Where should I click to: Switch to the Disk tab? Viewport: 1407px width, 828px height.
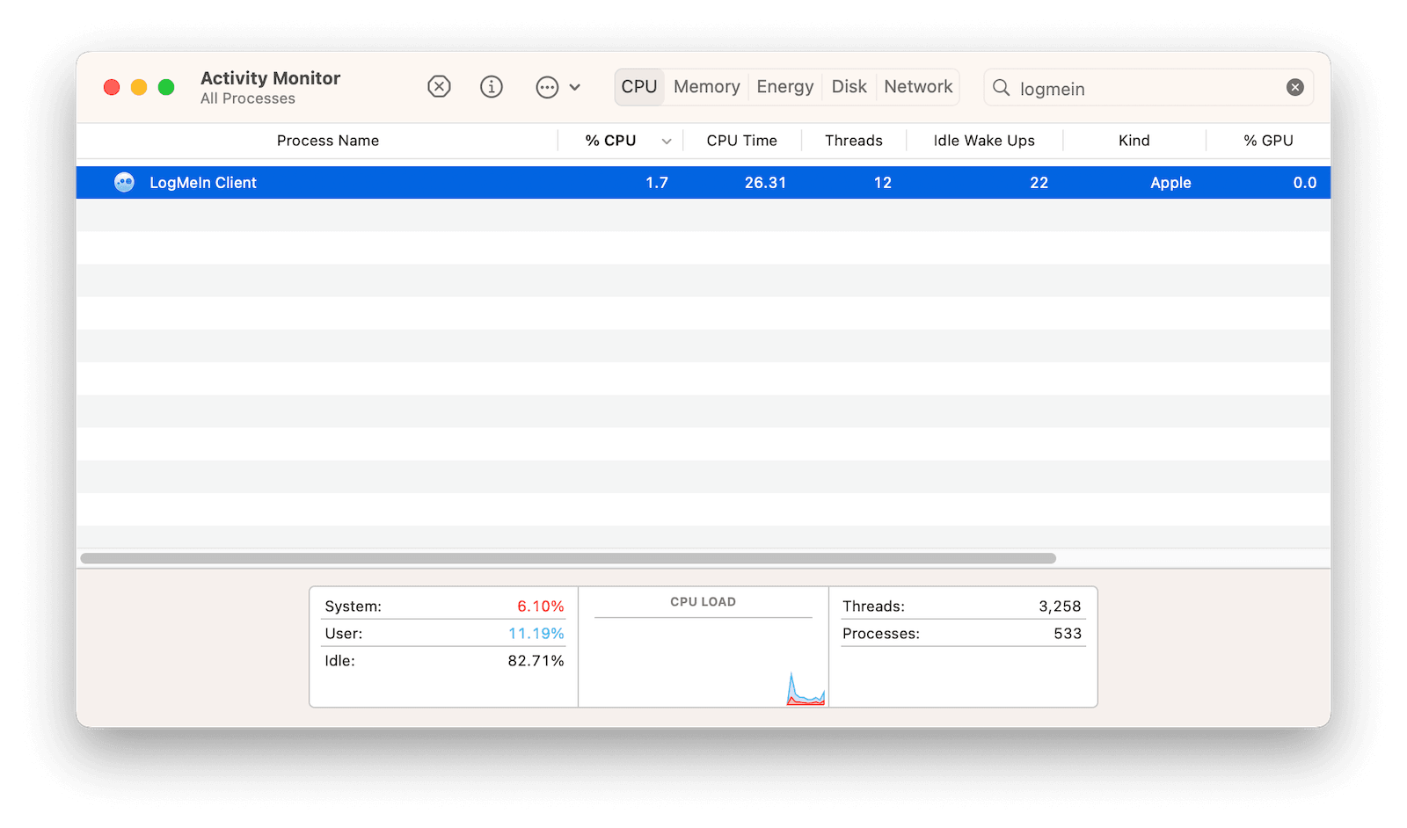(x=849, y=87)
